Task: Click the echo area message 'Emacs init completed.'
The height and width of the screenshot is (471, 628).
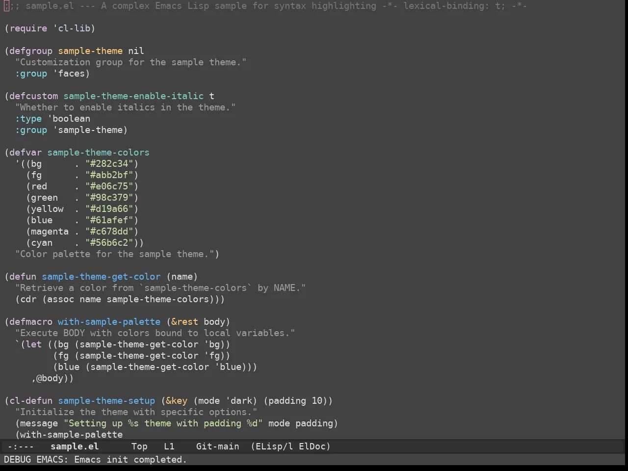Action: 131,460
